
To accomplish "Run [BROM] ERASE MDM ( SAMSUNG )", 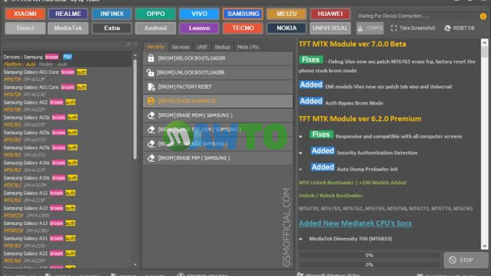I will click(217, 115).
